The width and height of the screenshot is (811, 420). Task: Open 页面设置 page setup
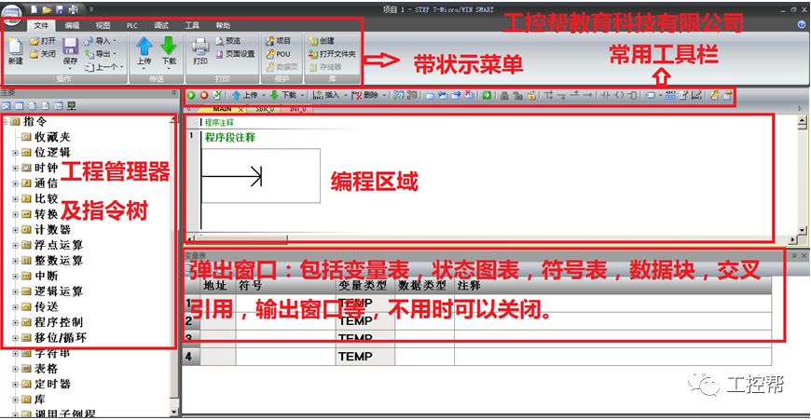[235, 54]
